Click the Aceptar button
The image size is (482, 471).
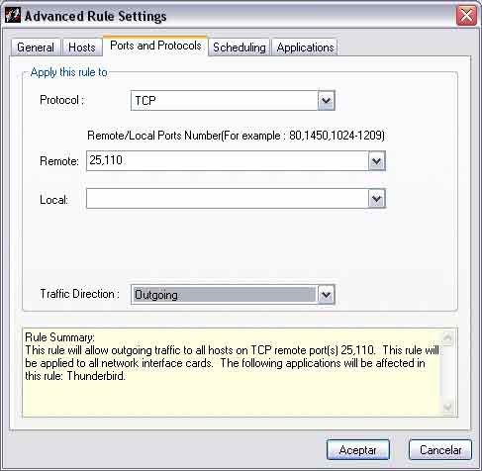(358, 450)
